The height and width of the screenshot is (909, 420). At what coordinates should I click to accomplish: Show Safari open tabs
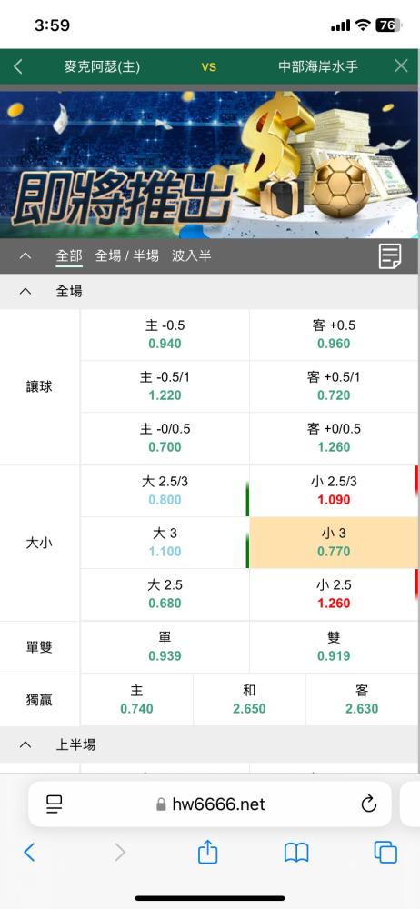(385, 853)
